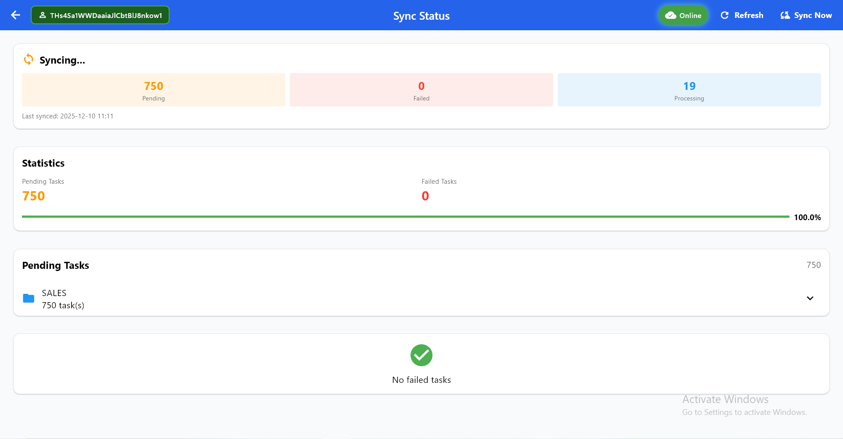Image resolution: width=843 pixels, height=439 pixels.
Task: Select the blue SALES folder icon
Action: click(x=28, y=298)
